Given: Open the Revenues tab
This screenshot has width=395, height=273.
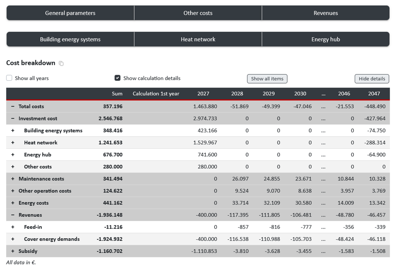Looking at the screenshot, I should click(326, 13).
